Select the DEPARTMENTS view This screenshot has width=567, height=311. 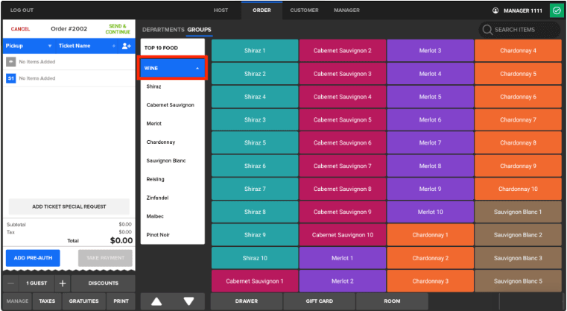click(163, 30)
